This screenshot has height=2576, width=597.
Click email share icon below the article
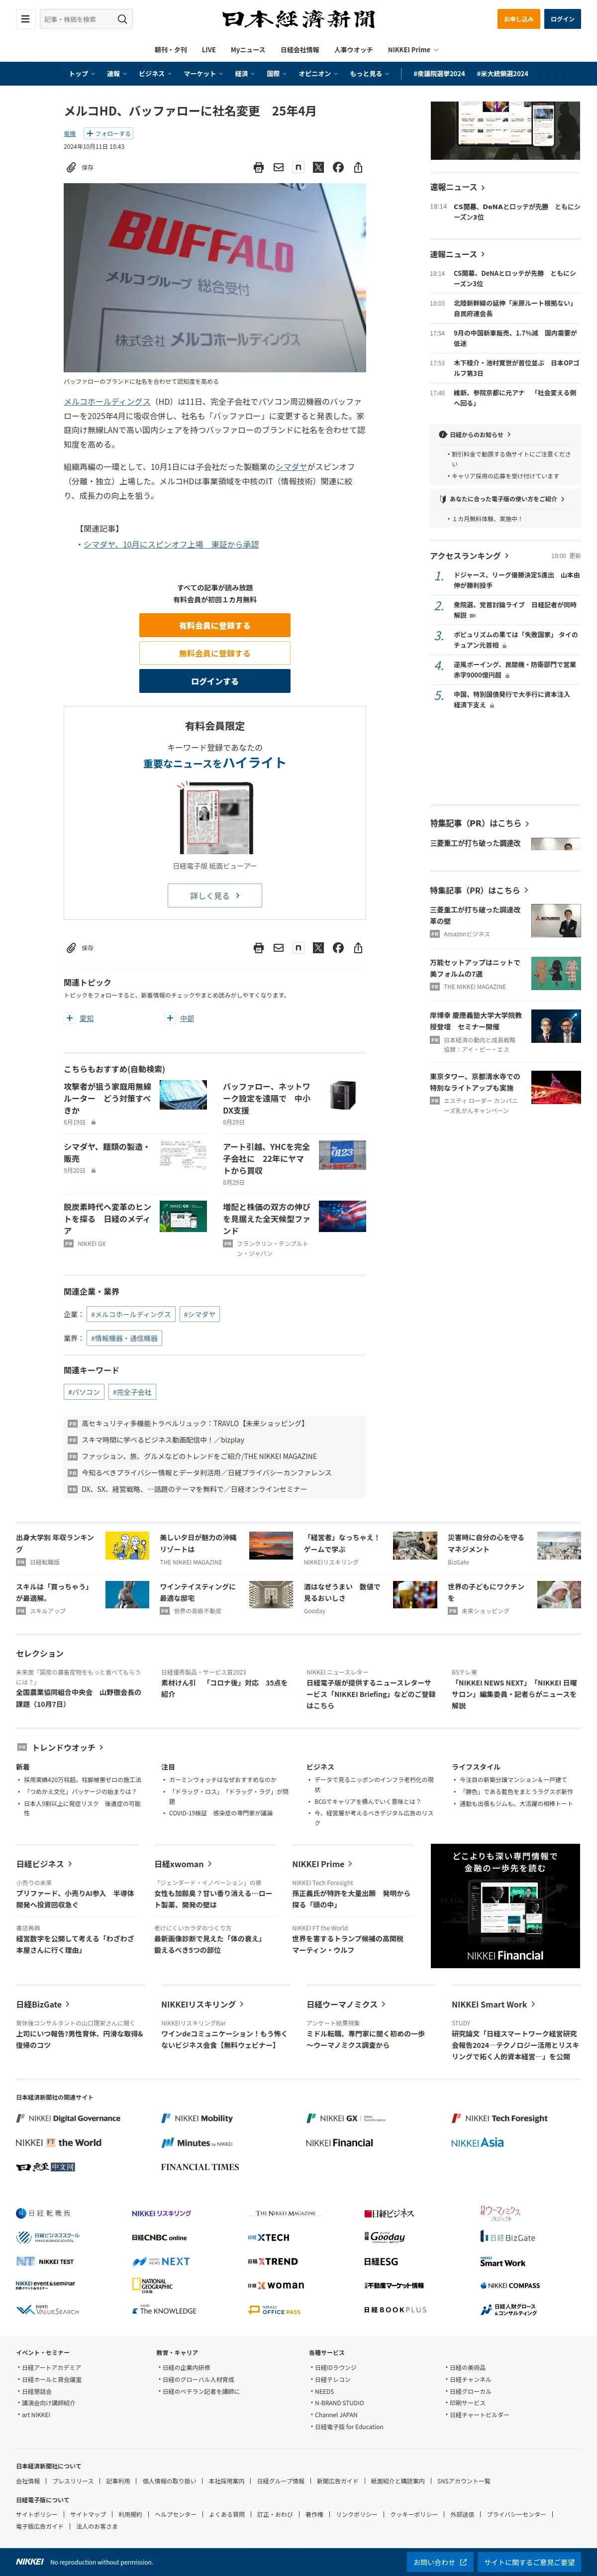tap(278, 947)
